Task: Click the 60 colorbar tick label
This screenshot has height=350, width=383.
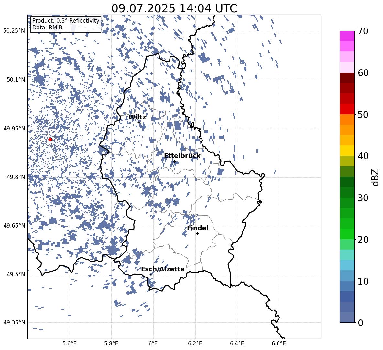Action: (363, 73)
